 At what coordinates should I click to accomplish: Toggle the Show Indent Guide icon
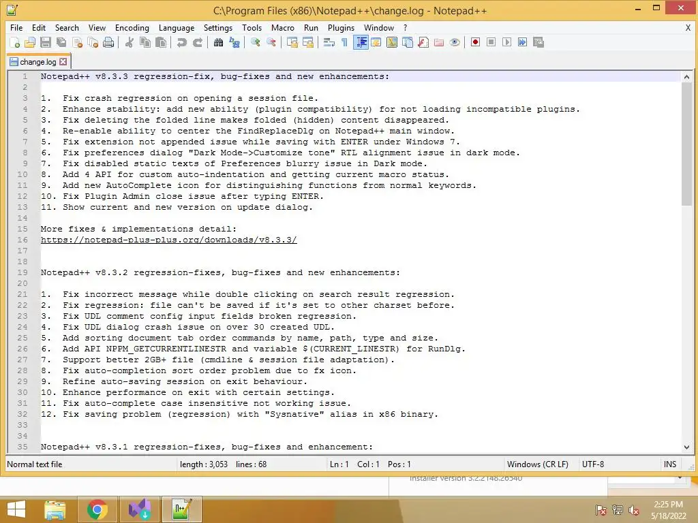click(361, 42)
